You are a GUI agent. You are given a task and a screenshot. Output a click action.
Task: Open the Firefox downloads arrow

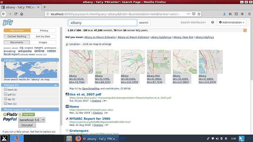[224, 14]
